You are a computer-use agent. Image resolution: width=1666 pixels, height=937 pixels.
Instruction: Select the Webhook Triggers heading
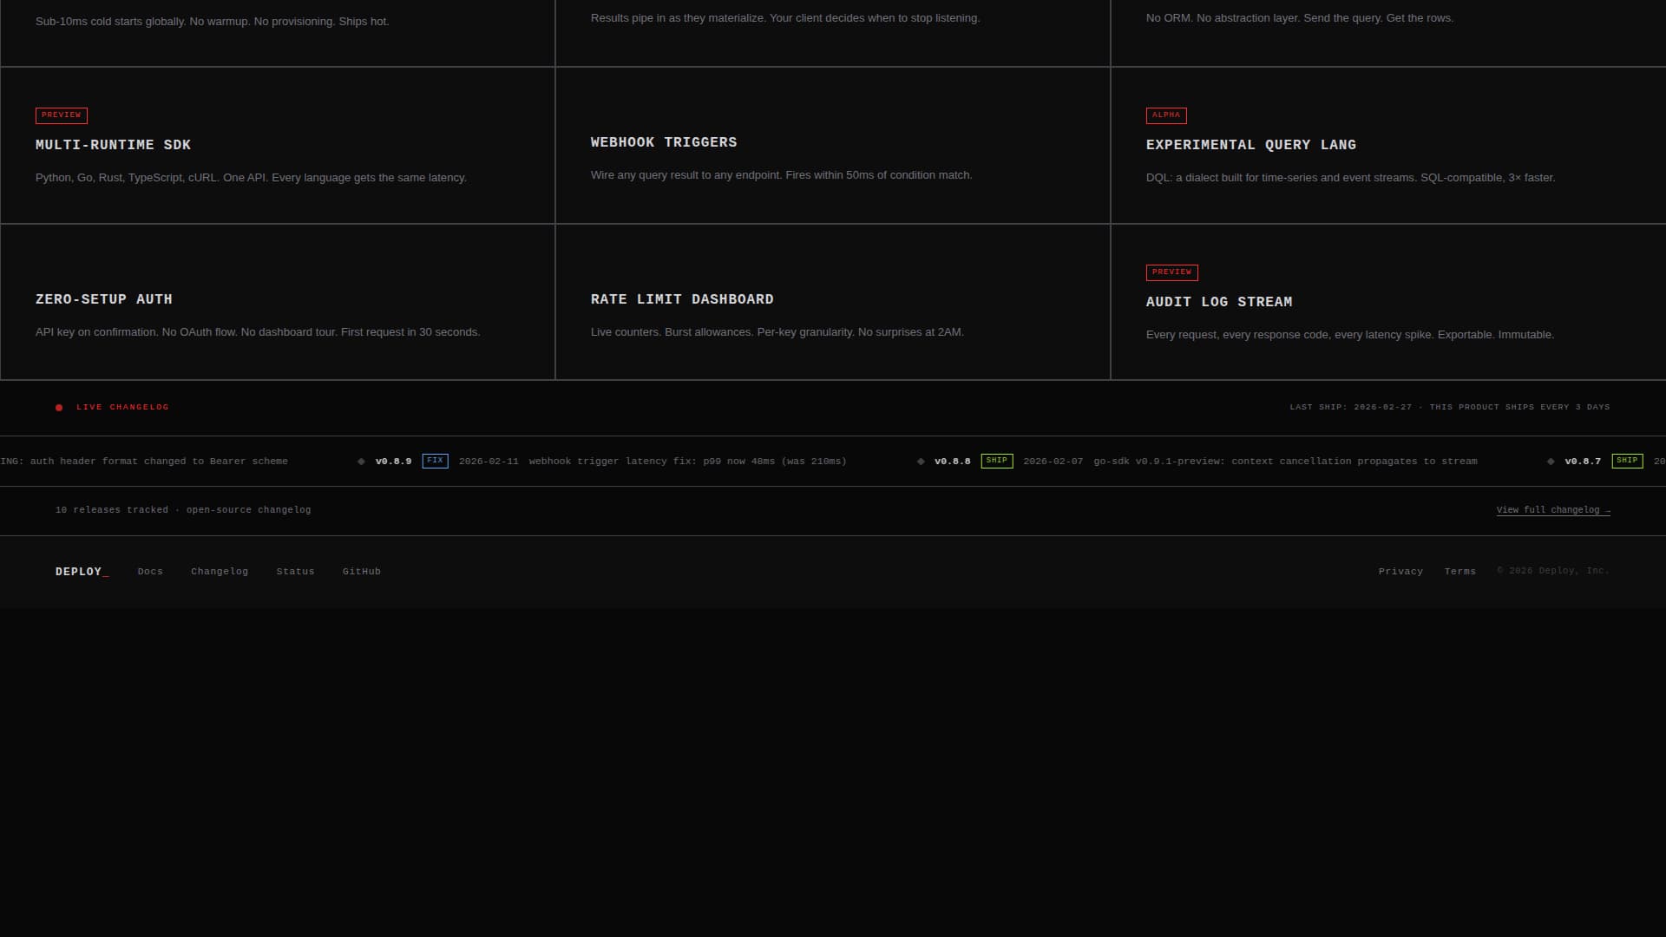[664, 142]
